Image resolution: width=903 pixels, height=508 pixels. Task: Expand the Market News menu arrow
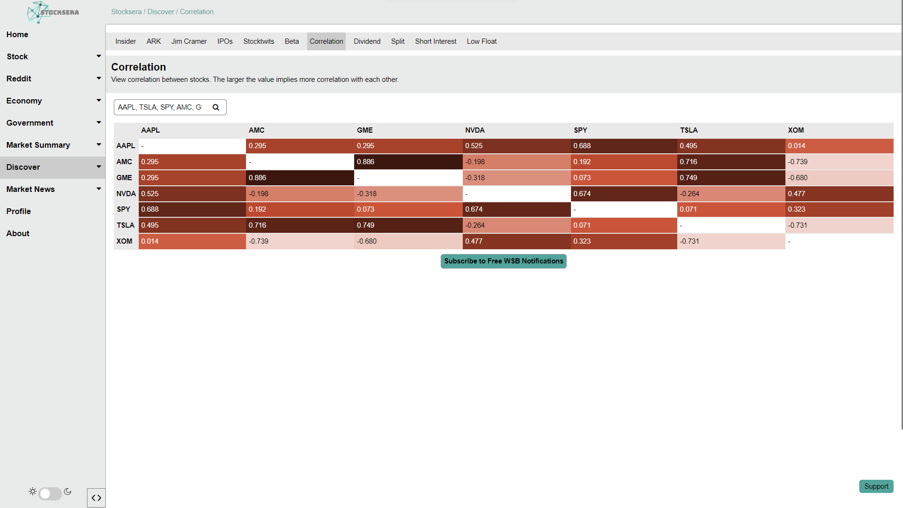(x=98, y=189)
